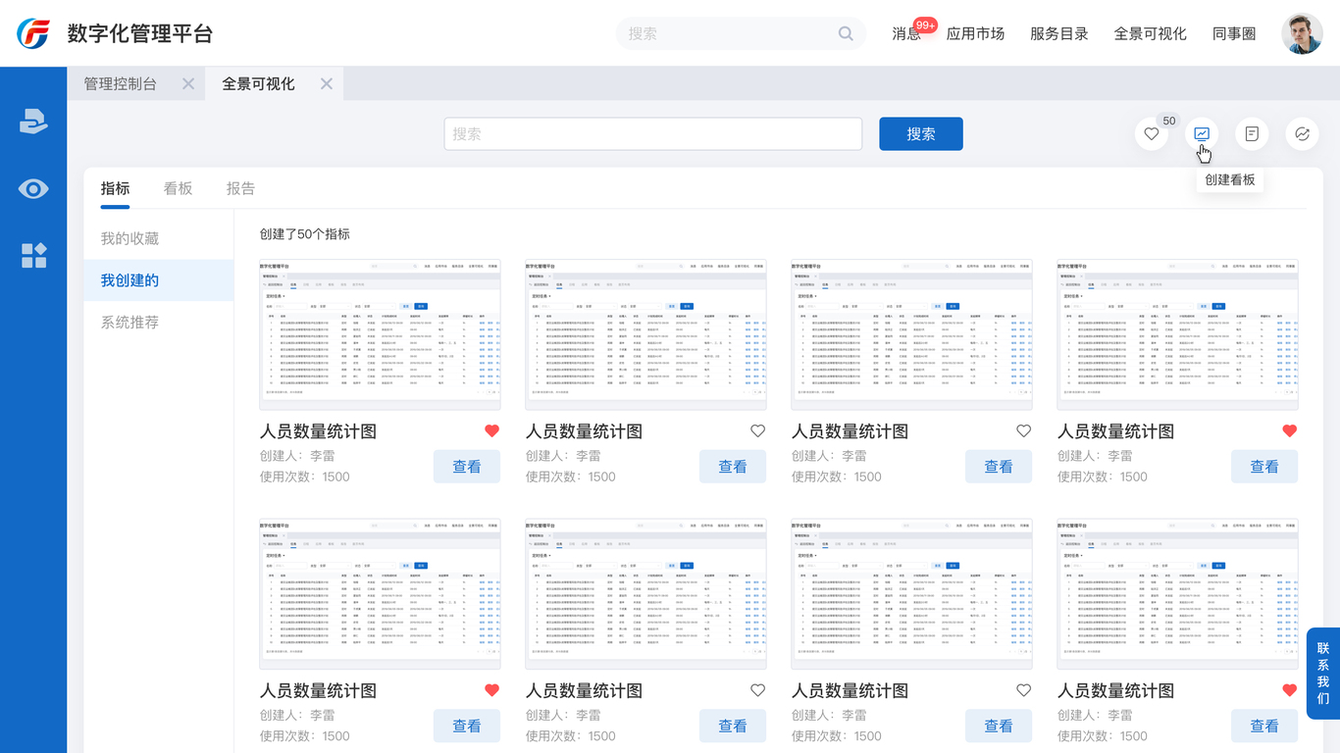Open the third bottom-row card thumbnail

click(911, 594)
